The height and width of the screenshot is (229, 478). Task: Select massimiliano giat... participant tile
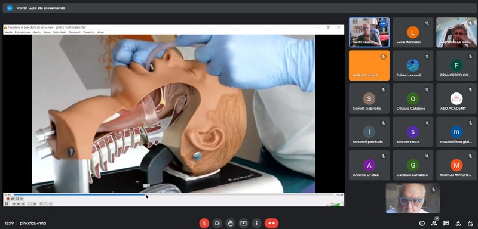pyautogui.click(x=456, y=132)
